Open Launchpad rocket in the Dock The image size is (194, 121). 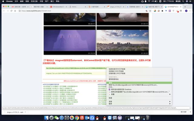point(52,118)
